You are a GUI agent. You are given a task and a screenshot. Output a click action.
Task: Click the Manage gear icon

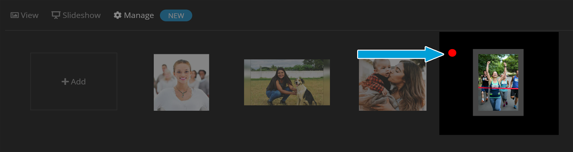pyautogui.click(x=117, y=15)
